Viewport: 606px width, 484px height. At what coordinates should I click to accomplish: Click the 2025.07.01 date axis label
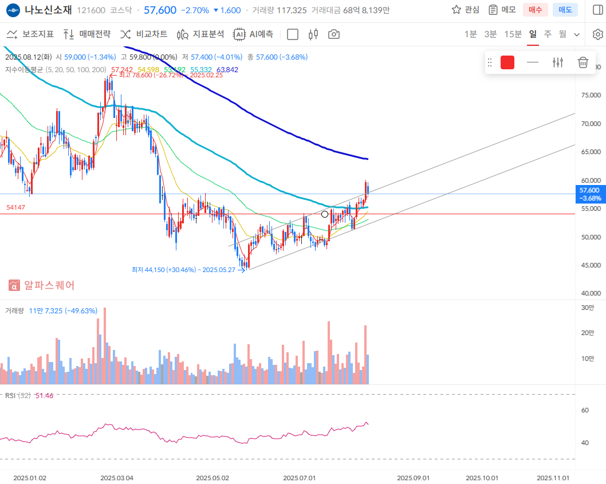pyautogui.click(x=299, y=478)
